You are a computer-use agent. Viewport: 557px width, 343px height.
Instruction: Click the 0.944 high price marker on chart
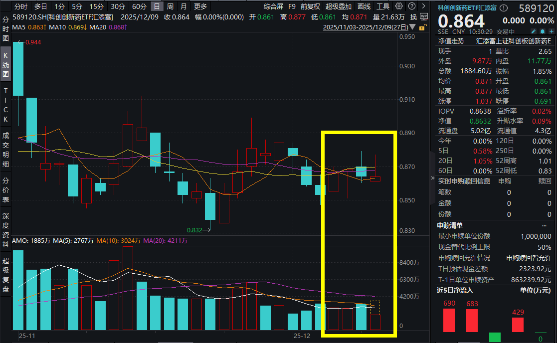33,42
